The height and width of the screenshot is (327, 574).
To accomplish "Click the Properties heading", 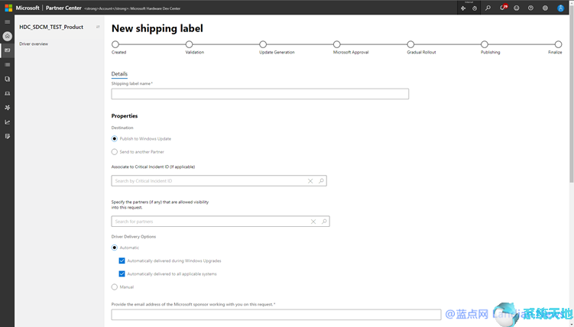I will tap(125, 116).
